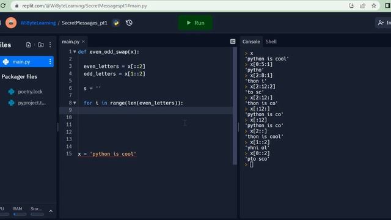This screenshot has height=220, width=391.
Task: Click line 15 text x = 'python is cool'
Action: [x=107, y=154]
